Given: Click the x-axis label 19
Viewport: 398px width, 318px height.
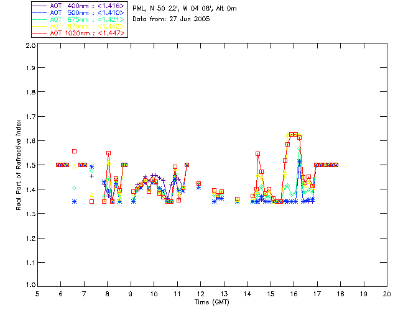Looking at the screenshot, I should [x=364, y=294].
